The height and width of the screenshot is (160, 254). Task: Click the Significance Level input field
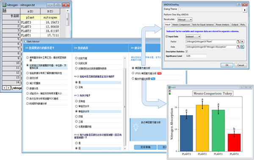tap(196, 56)
